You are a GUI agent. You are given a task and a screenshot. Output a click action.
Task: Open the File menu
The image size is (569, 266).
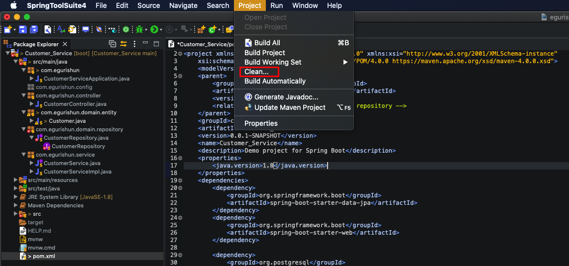[x=101, y=5]
